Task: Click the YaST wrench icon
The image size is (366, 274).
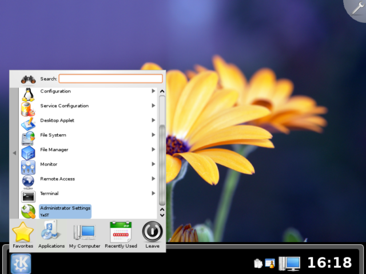Action: click(x=28, y=211)
